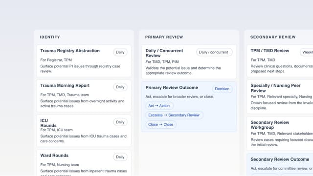Click 'For Registrar, TPM' text
Screen dimensions: 313x176
(56, 60)
